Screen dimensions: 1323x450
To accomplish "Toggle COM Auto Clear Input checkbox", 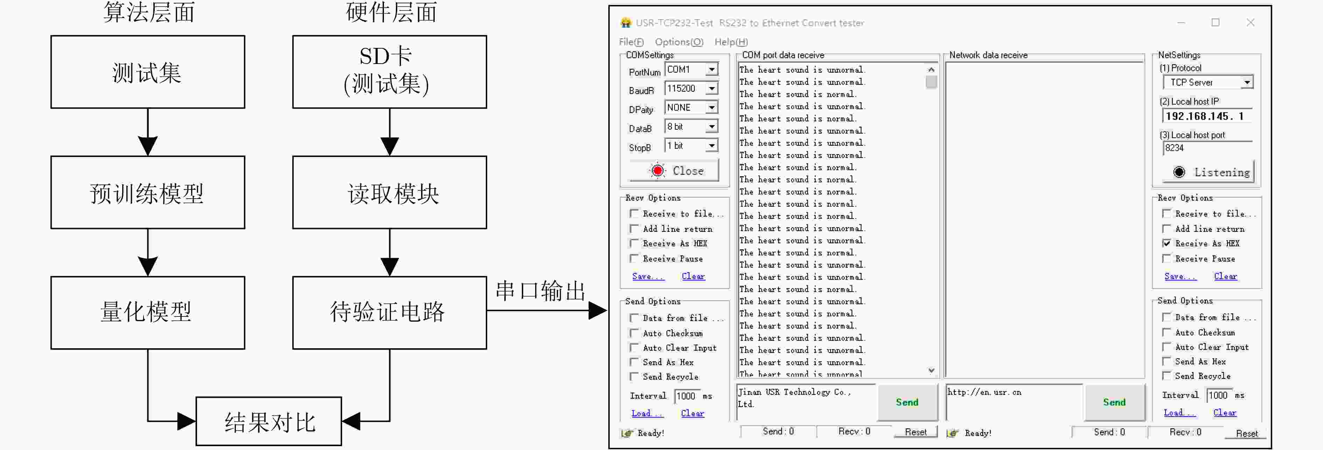I will (x=634, y=347).
